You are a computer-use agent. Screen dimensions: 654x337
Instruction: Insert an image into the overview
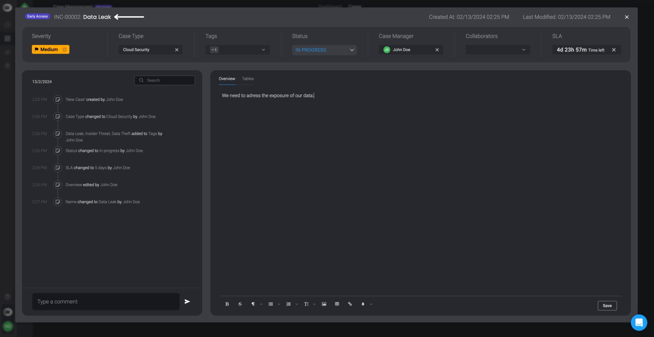tap(324, 304)
